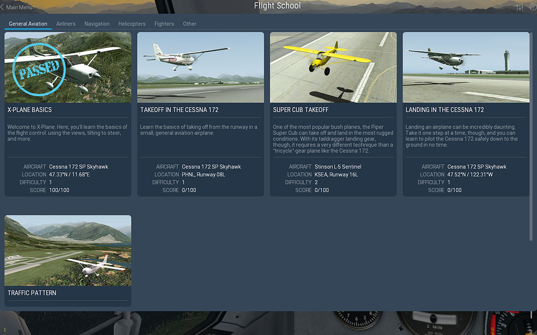Select the Other tab
The width and height of the screenshot is (537, 335).
[189, 24]
